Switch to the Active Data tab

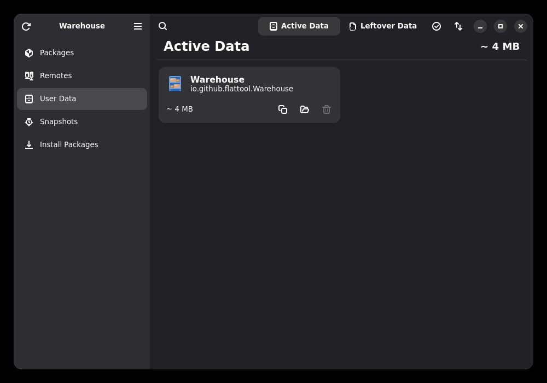pyautogui.click(x=299, y=26)
